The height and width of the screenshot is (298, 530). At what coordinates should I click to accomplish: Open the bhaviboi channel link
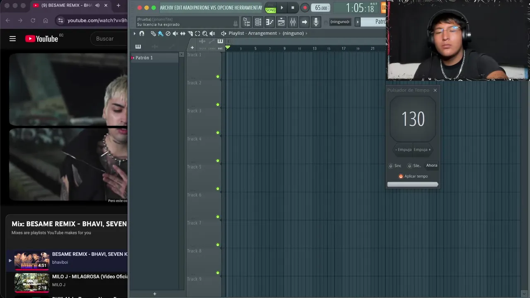point(60,262)
